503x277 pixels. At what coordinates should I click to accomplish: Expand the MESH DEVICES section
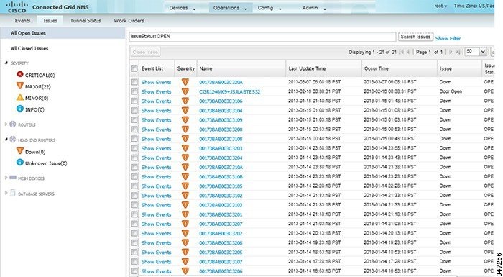click(x=6, y=178)
